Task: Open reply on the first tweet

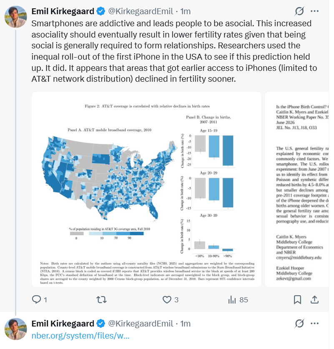Action: coord(39,299)
